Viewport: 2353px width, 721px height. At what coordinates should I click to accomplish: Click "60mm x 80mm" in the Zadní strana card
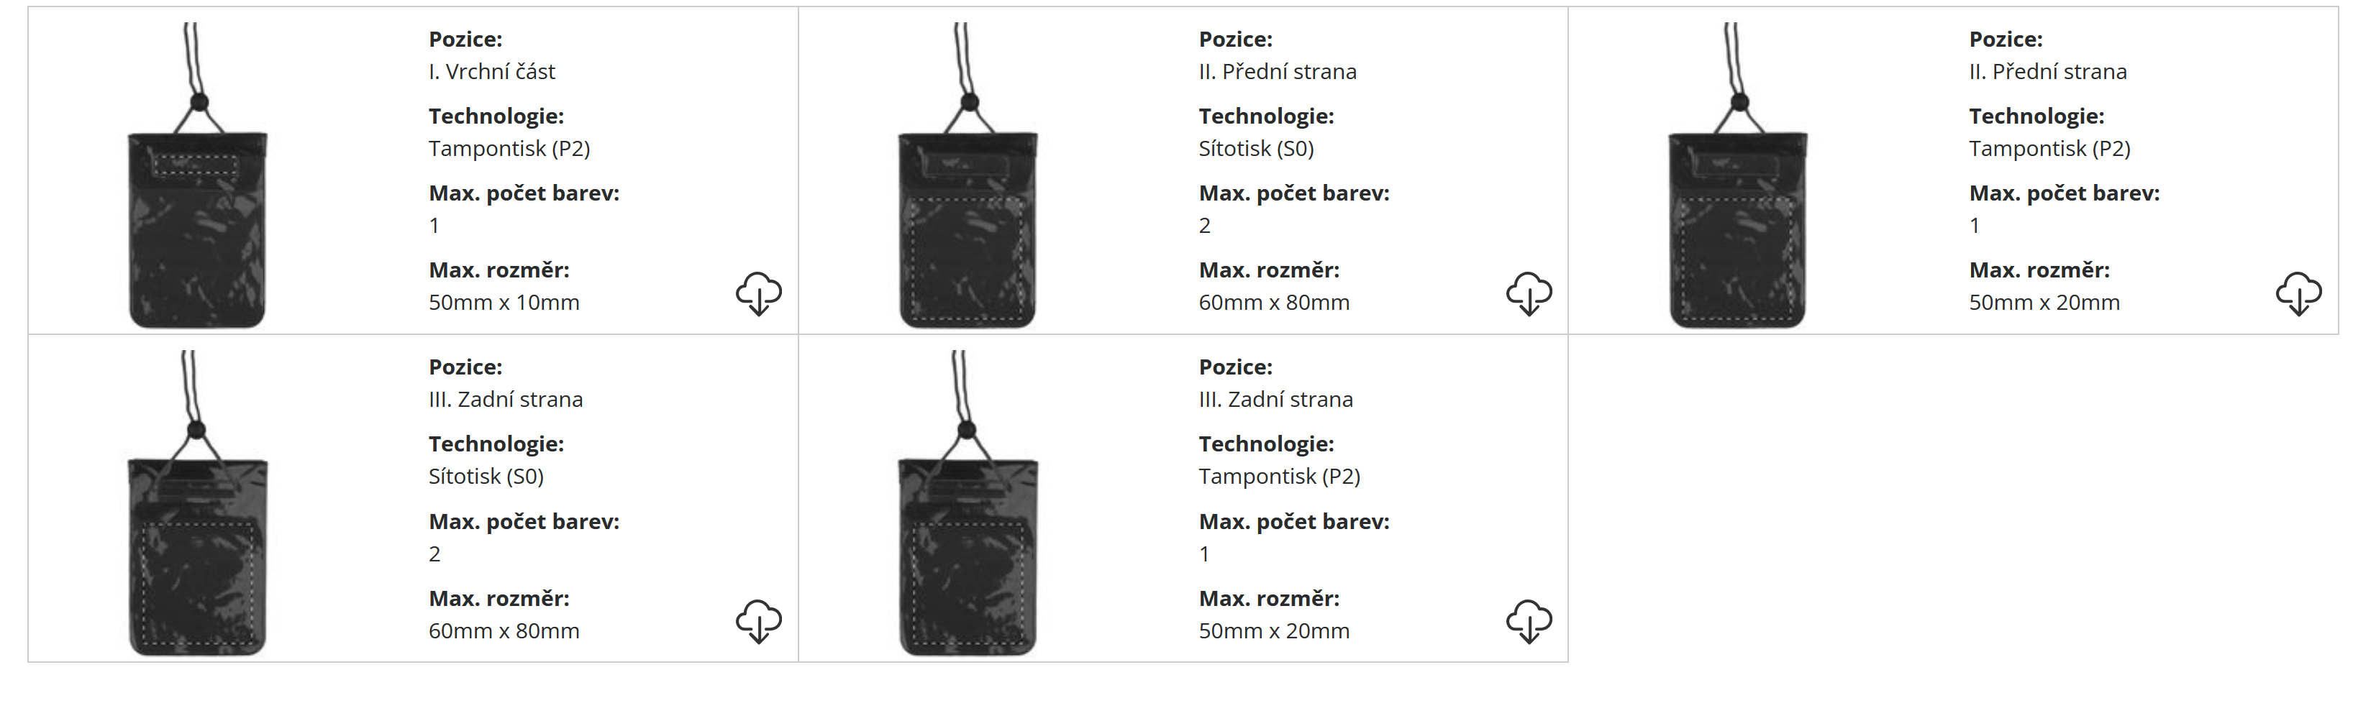504,630
